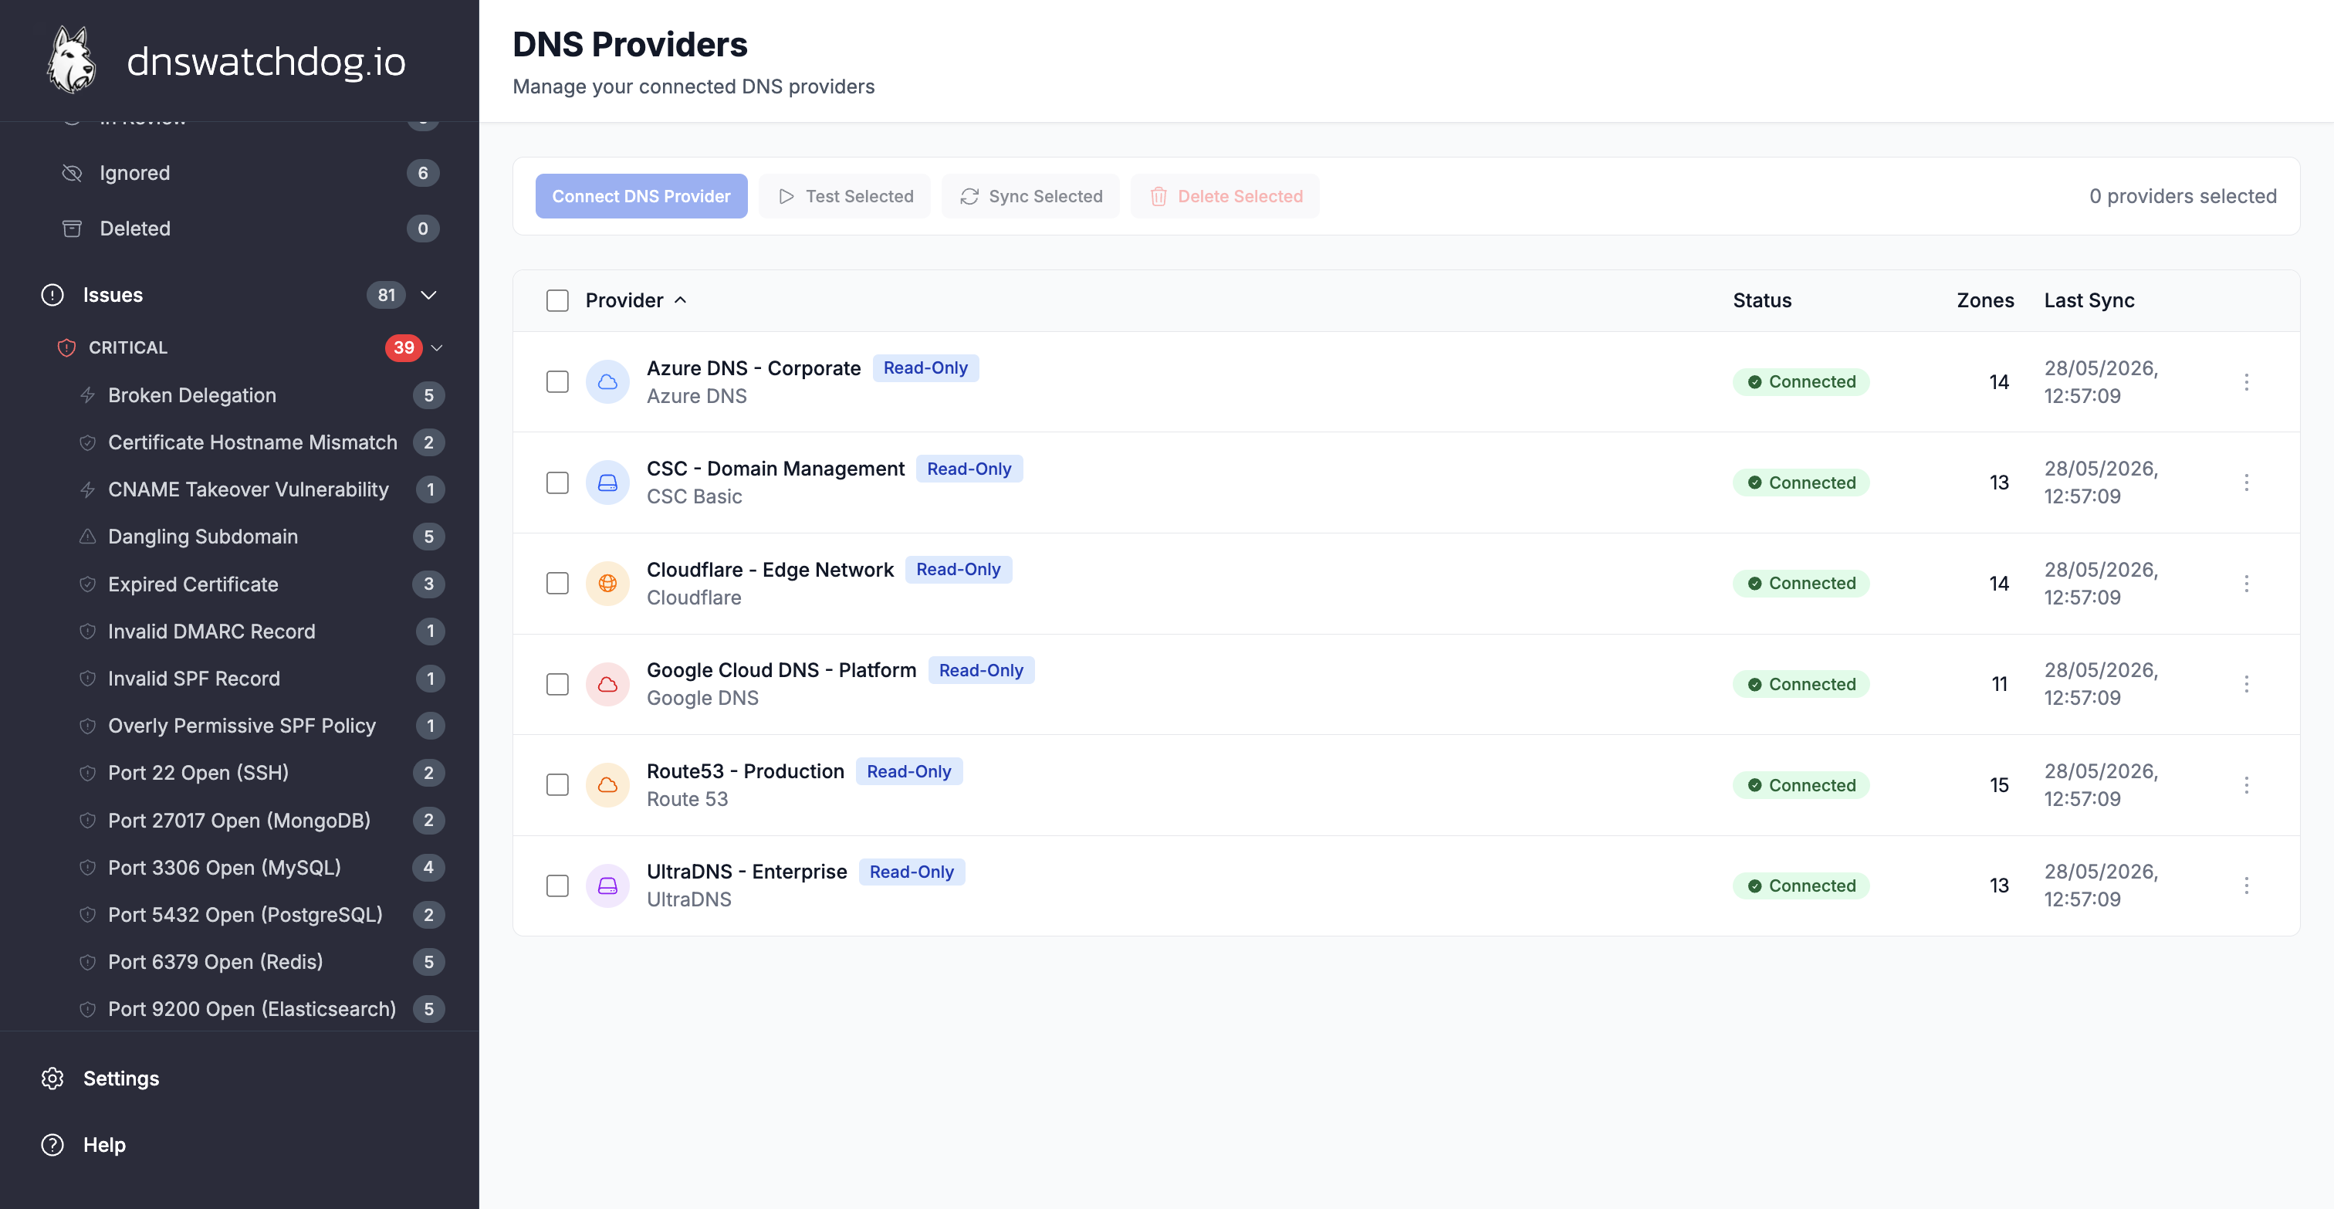Check the Cloudflare - Edge Network checkbox
This screenshot has height=1209, width=2334.
tap(557, 584)
